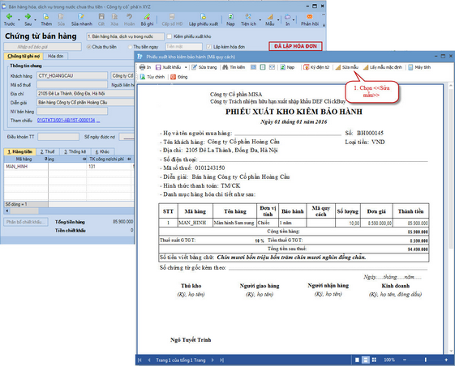
Task: Click the Đóng close report icon
Action: (x=174, y=77)
